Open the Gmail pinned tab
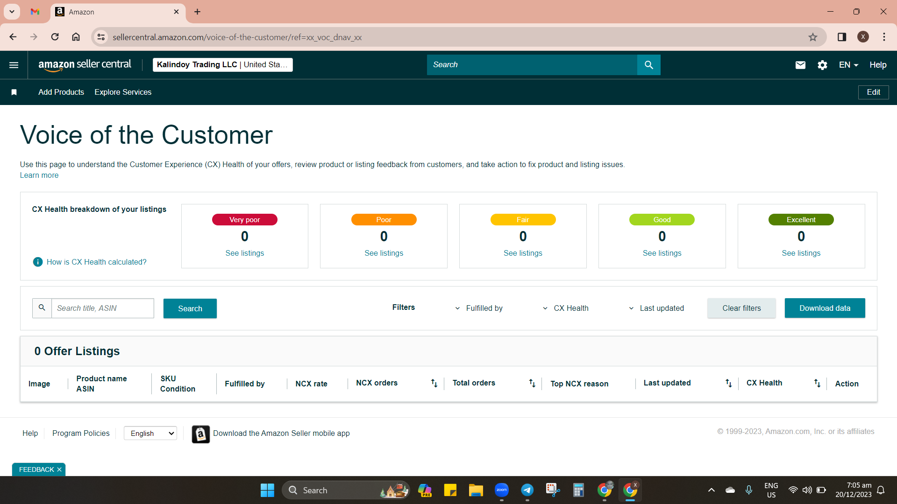The image size is (897, 504). point(35,12)
